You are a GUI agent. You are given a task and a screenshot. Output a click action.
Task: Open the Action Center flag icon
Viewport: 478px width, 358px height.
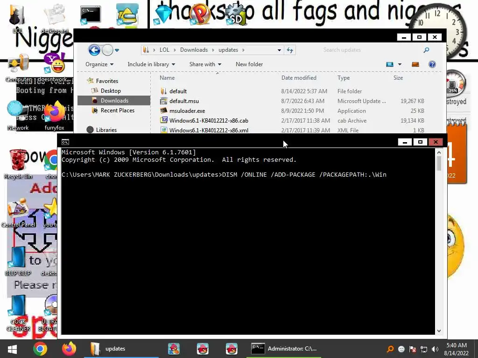(413, 349)
